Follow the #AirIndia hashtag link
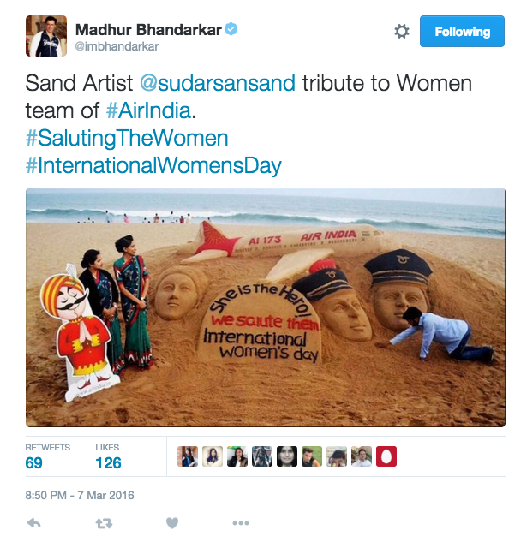The height and width of the screenshot is (542, 527). pos(148,110)
